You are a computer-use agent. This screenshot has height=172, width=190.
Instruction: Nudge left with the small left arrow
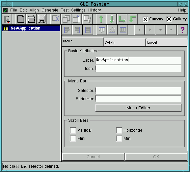[x=140, y=30]
